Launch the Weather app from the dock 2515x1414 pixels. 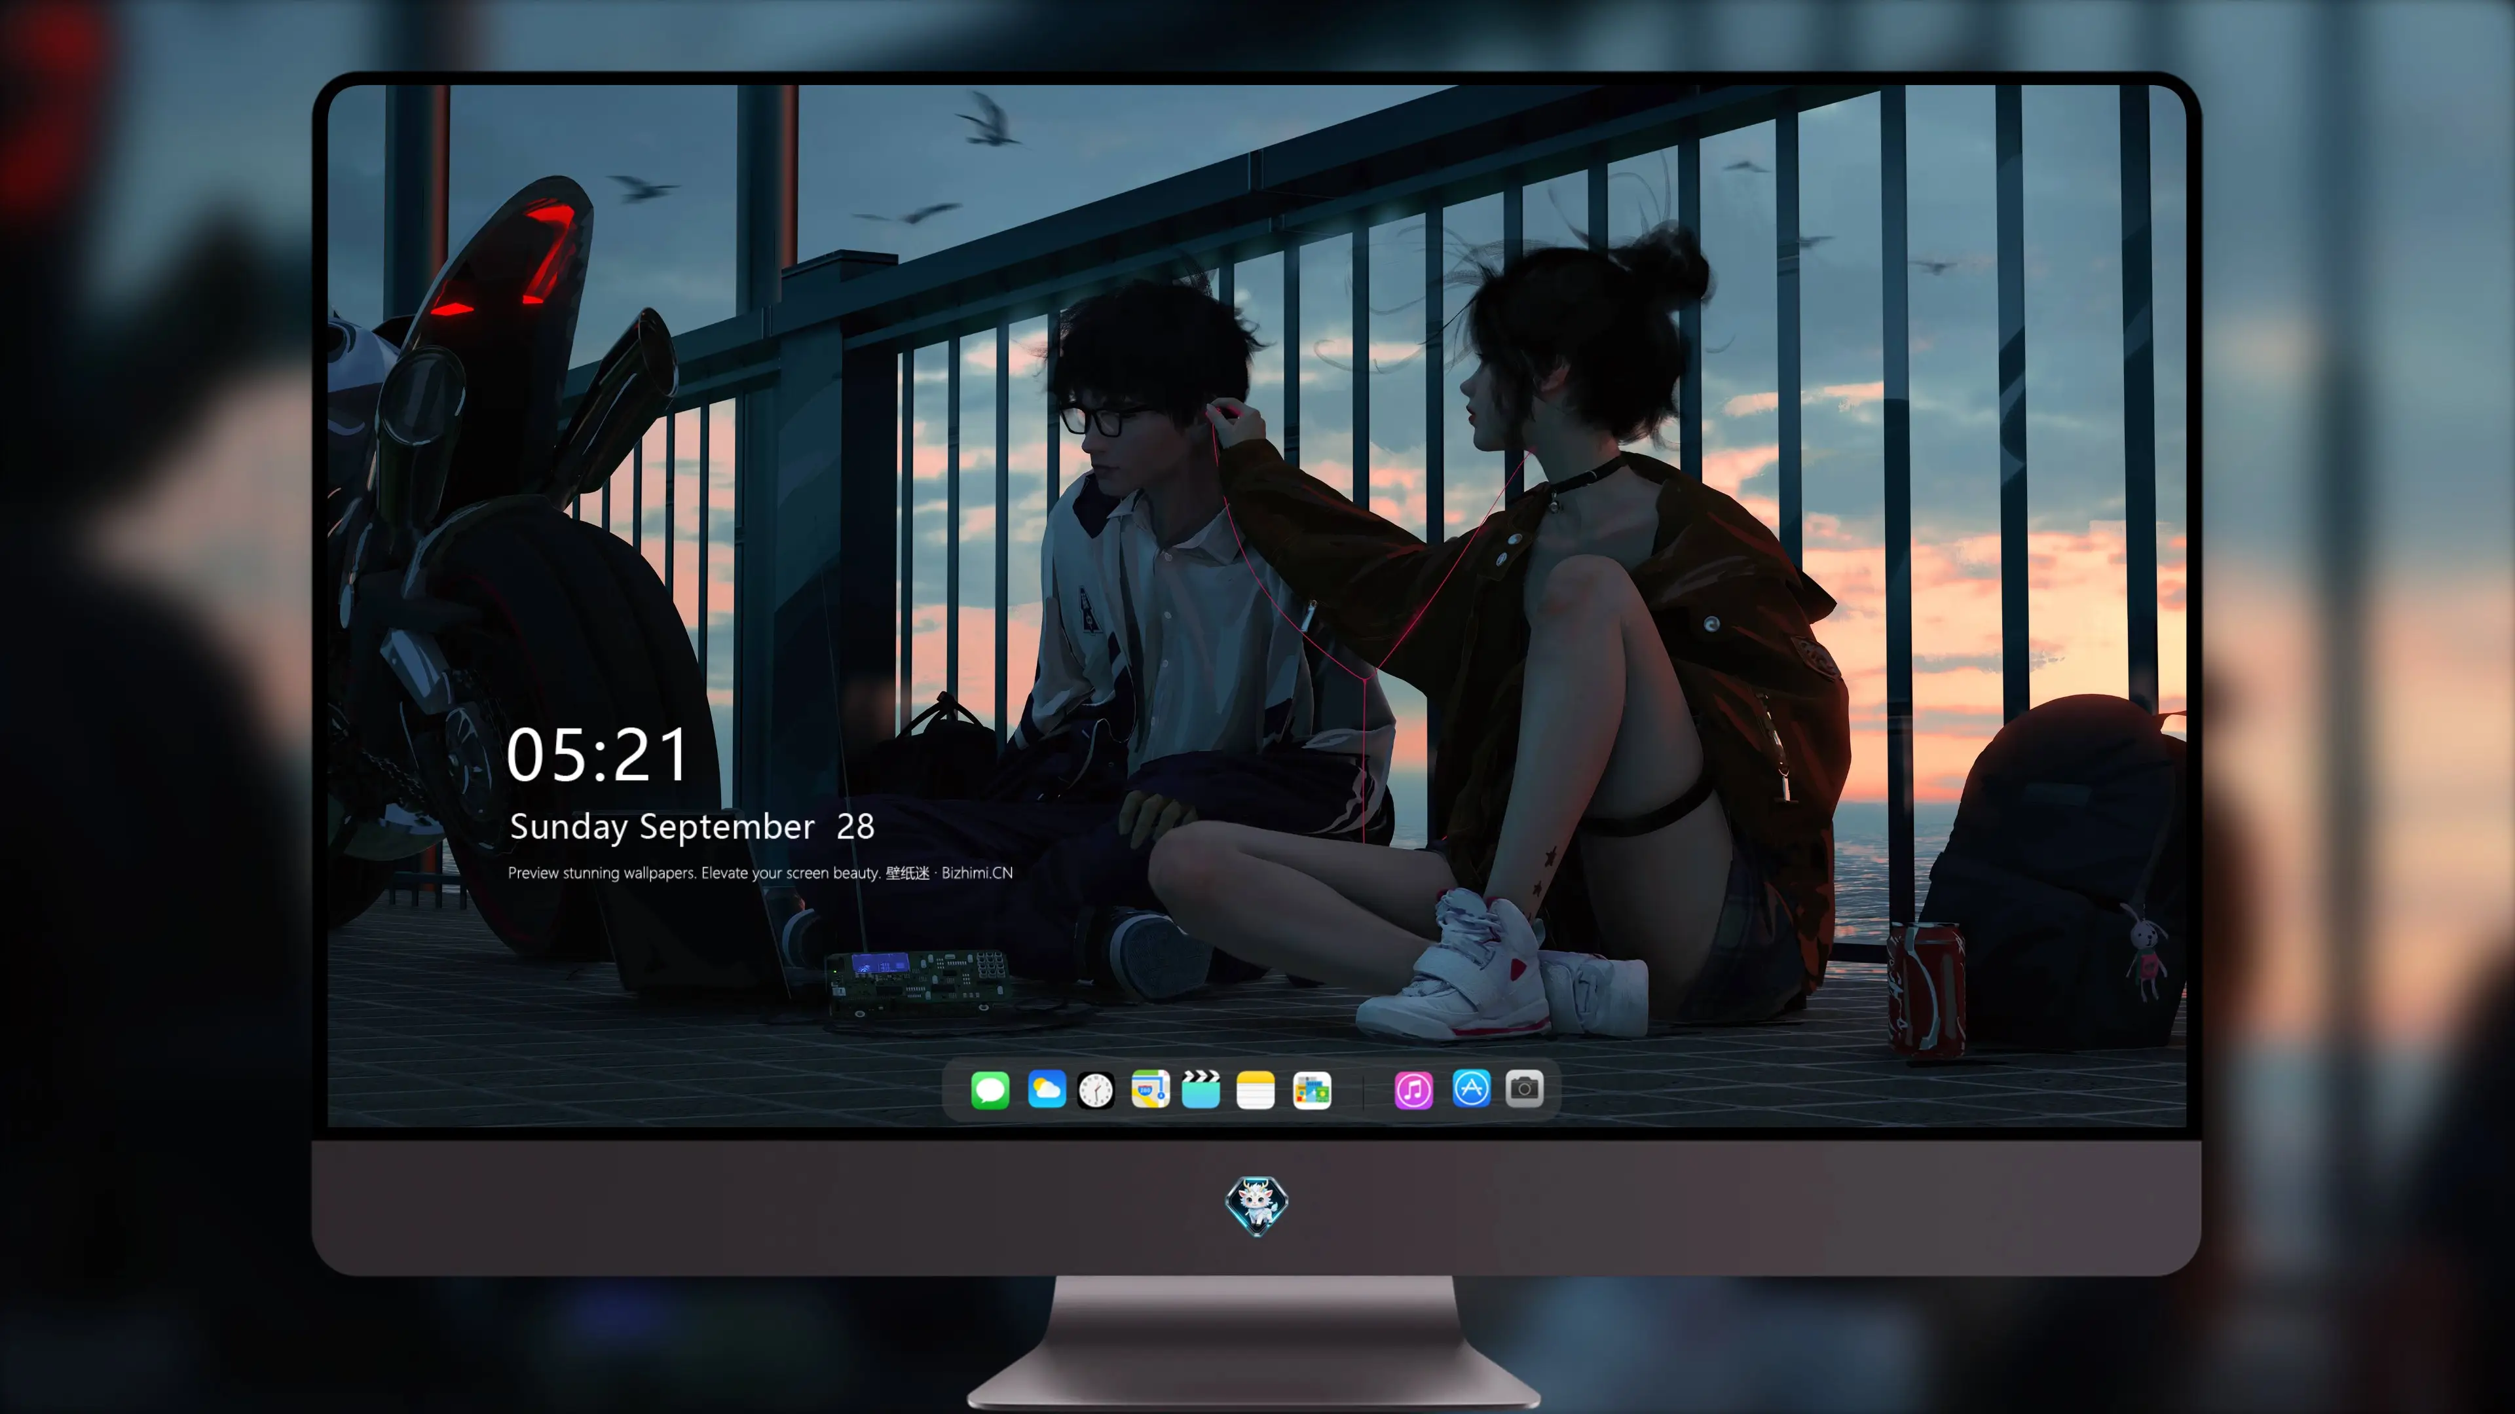coord(1047,1089)
